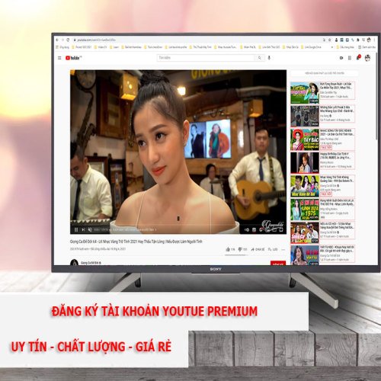
Task: Open the Happy Birthday video title link
Action: click(335, 155)
